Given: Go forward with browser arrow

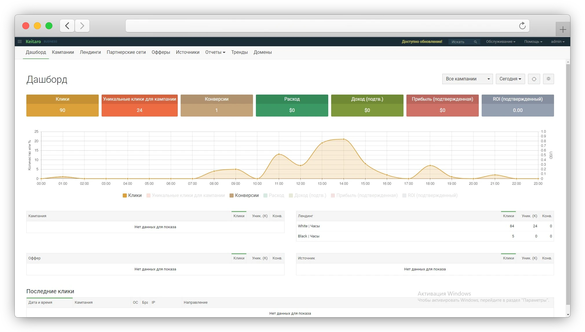Looking at the screenshot, I should point(82,26).
